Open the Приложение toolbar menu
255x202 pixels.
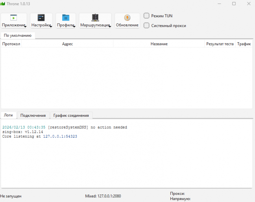14,21
